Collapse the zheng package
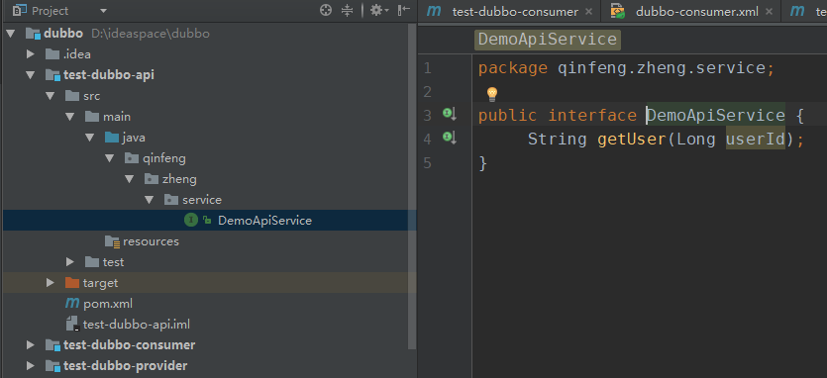The height and width of the screenshot is (378, 827). pyautogui.click(x=130, y=179)
